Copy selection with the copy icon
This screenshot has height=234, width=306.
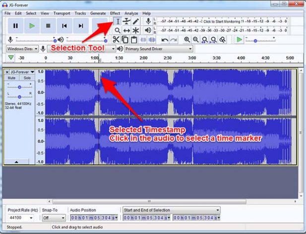(x=125, y=40)
